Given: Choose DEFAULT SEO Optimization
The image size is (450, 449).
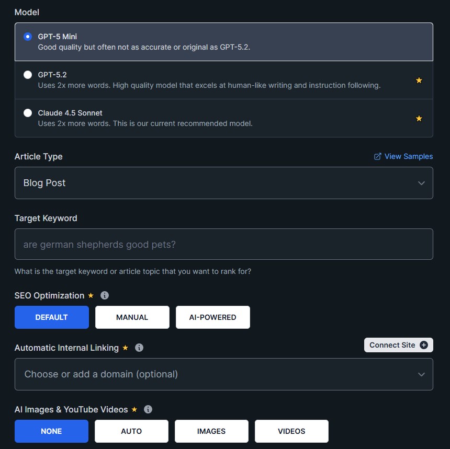Looking at the screenshot, I should coord(52,317).
